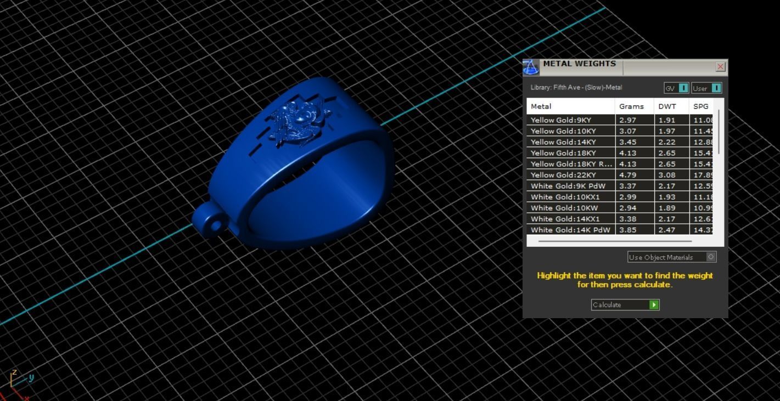
Task: Click the Calculate button
Action: pos(625,305)
